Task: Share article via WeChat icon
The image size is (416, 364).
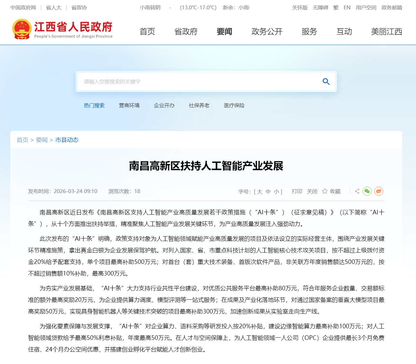Action: click(367, 191)
